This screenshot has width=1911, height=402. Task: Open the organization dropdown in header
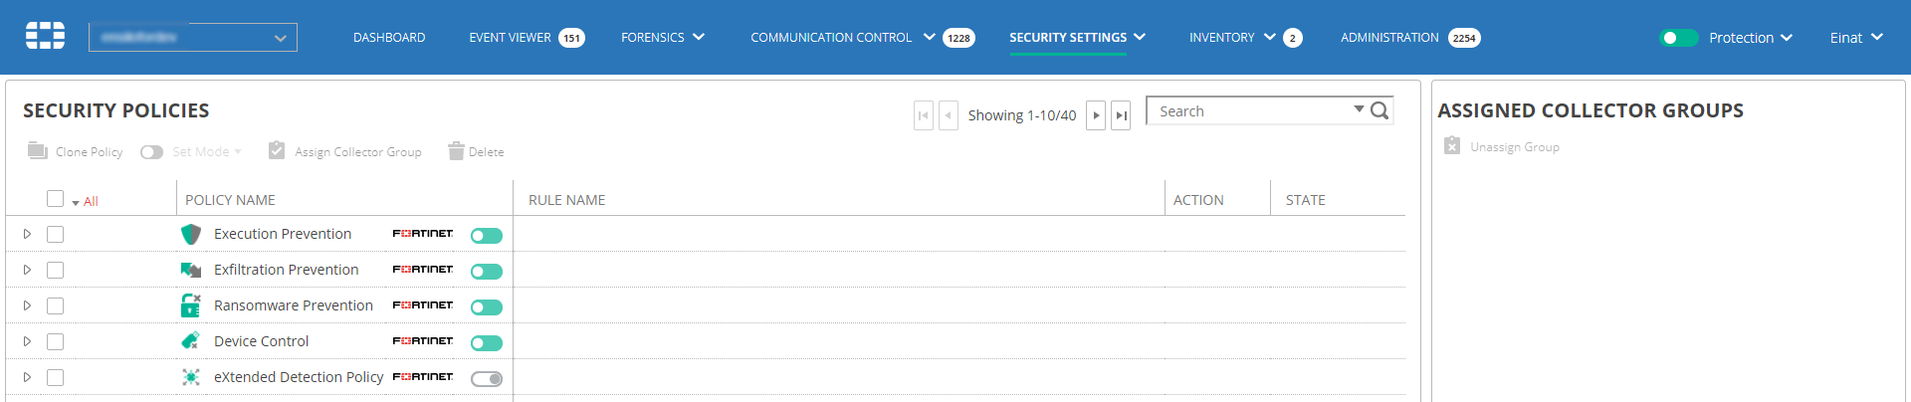point(193,38)
